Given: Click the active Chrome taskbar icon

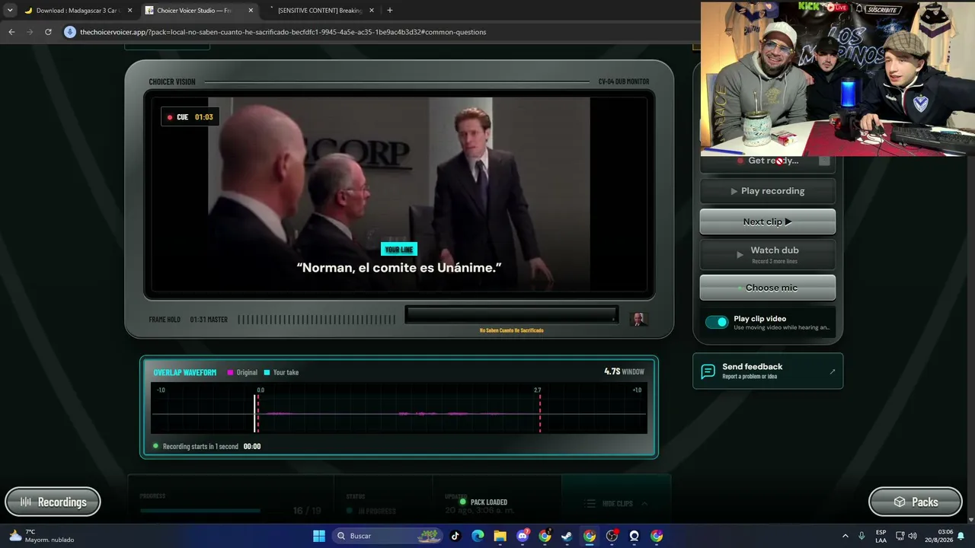Looking at the screenshot, I should 590,536.
